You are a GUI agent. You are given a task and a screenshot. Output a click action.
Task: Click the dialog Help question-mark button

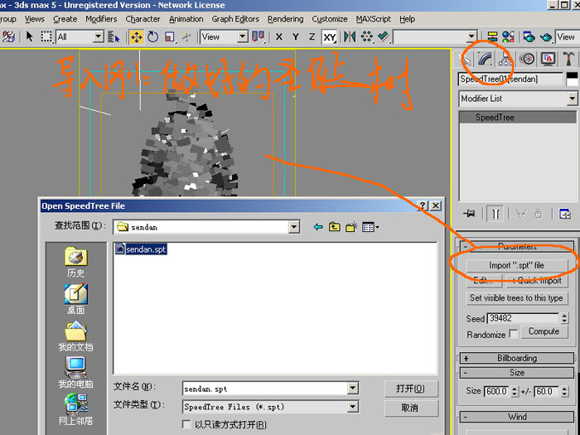pyautogui.click(x=422, y=205)
